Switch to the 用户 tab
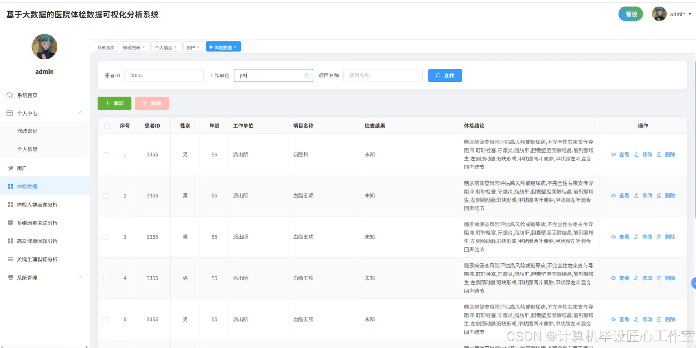This screenshot has height=348, width=696. (191, 47)
